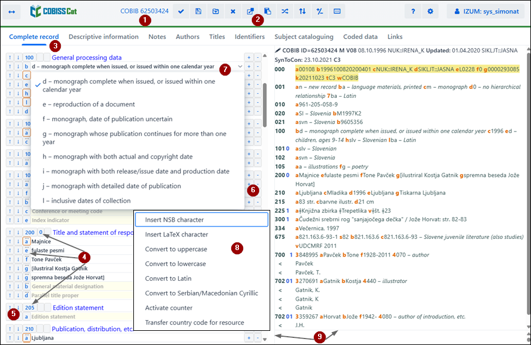This screenshot has width=531, height=345.
Task: Switch to the Descriptive information tab
Action: coord(104,37)
